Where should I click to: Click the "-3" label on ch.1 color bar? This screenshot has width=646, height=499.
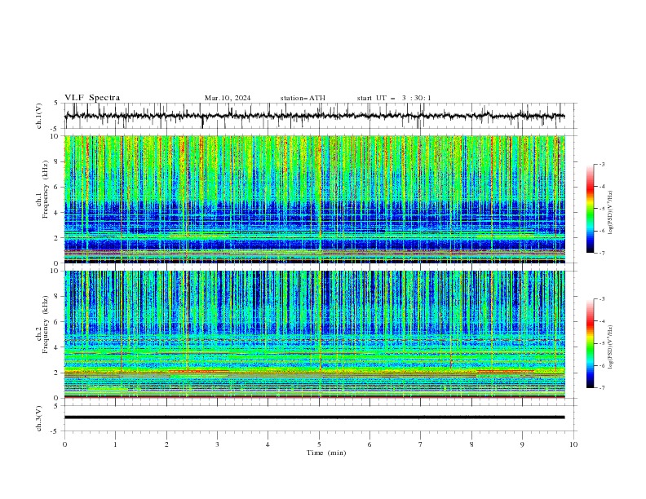pyautogui.click(x=601, y=164)
